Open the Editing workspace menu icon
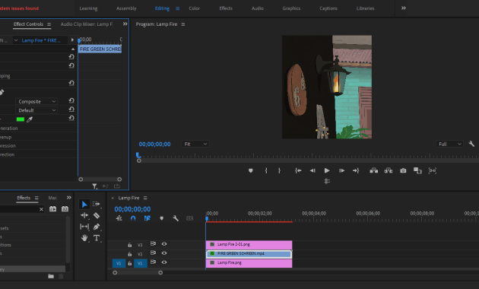 point(177,8)
